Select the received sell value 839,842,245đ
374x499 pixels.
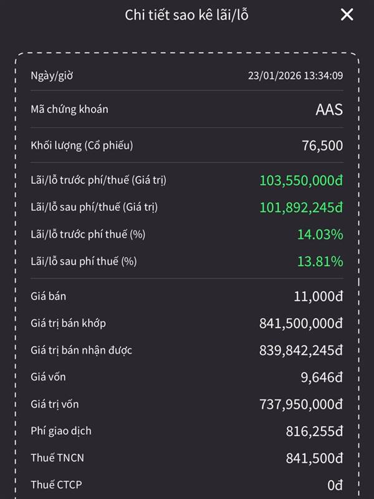coord(301,351)
